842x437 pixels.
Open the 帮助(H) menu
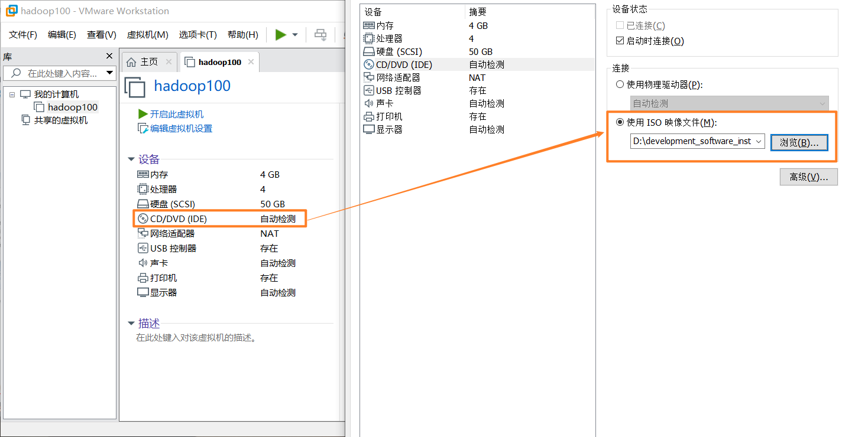[243, 35]
